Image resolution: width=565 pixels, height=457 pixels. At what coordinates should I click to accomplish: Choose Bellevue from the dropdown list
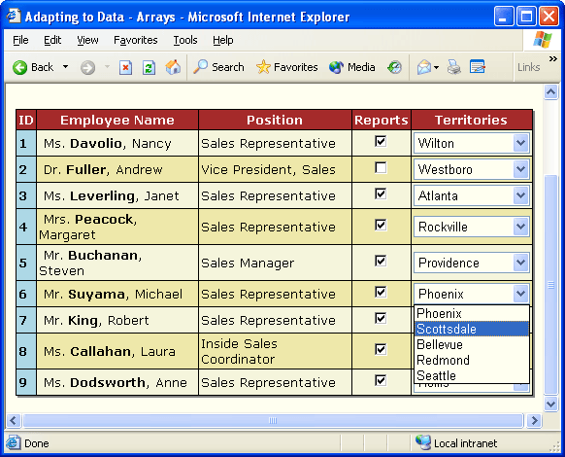tap(472, 344)
